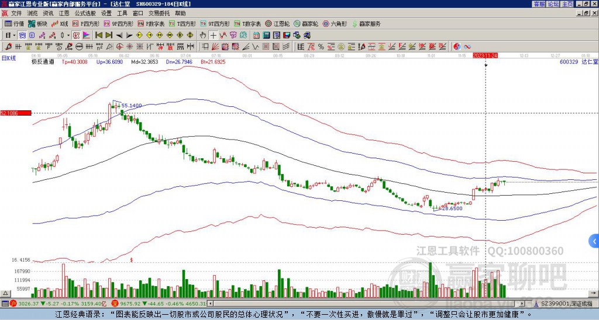Click SZ399001 深证成指 status entry

pyautogui.click(x=564, y=304)
